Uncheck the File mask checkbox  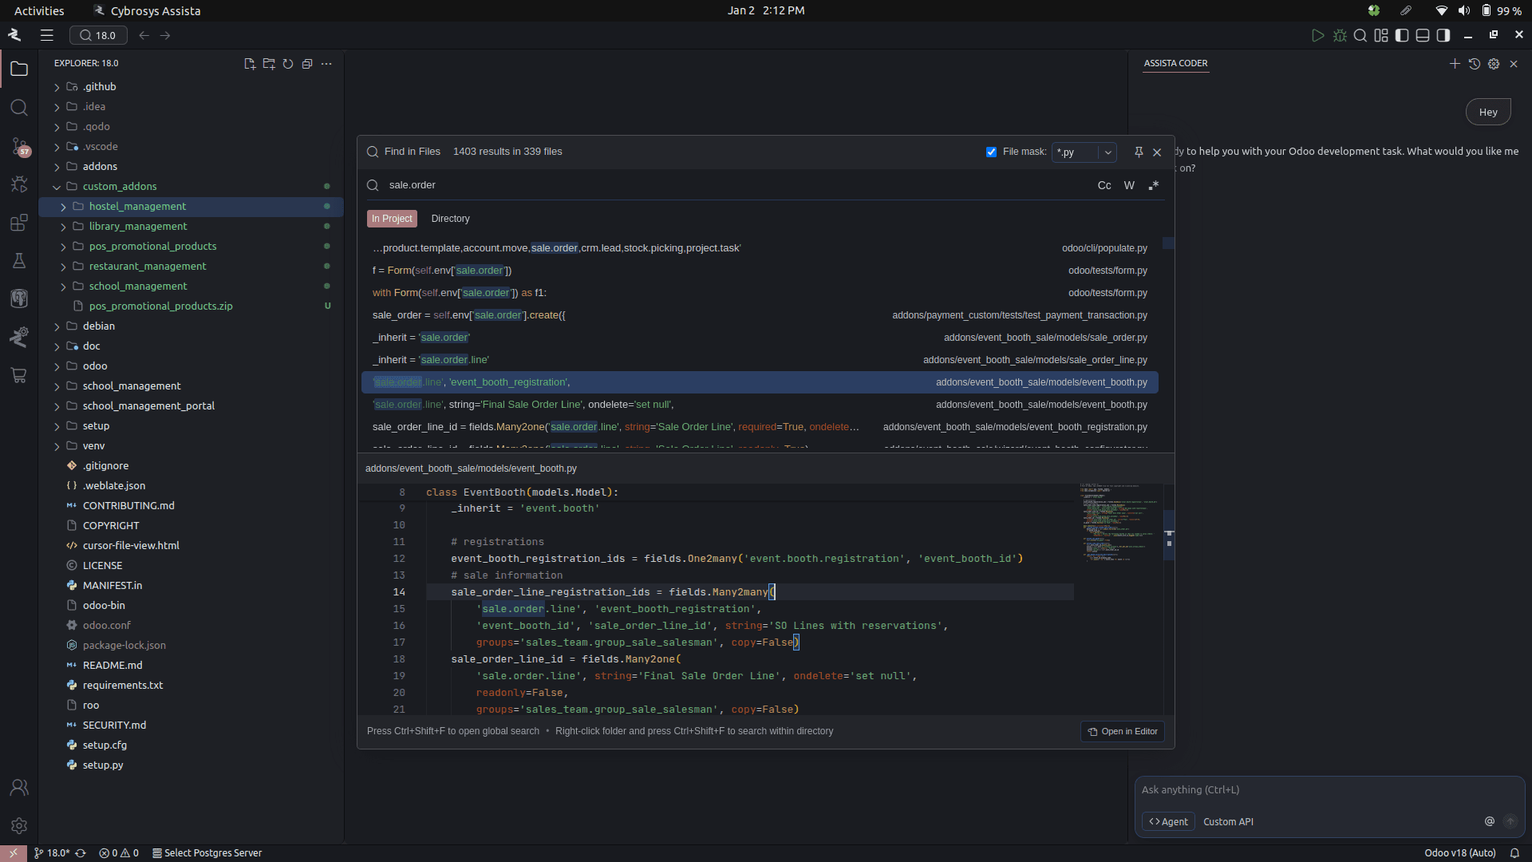[991, 152]
